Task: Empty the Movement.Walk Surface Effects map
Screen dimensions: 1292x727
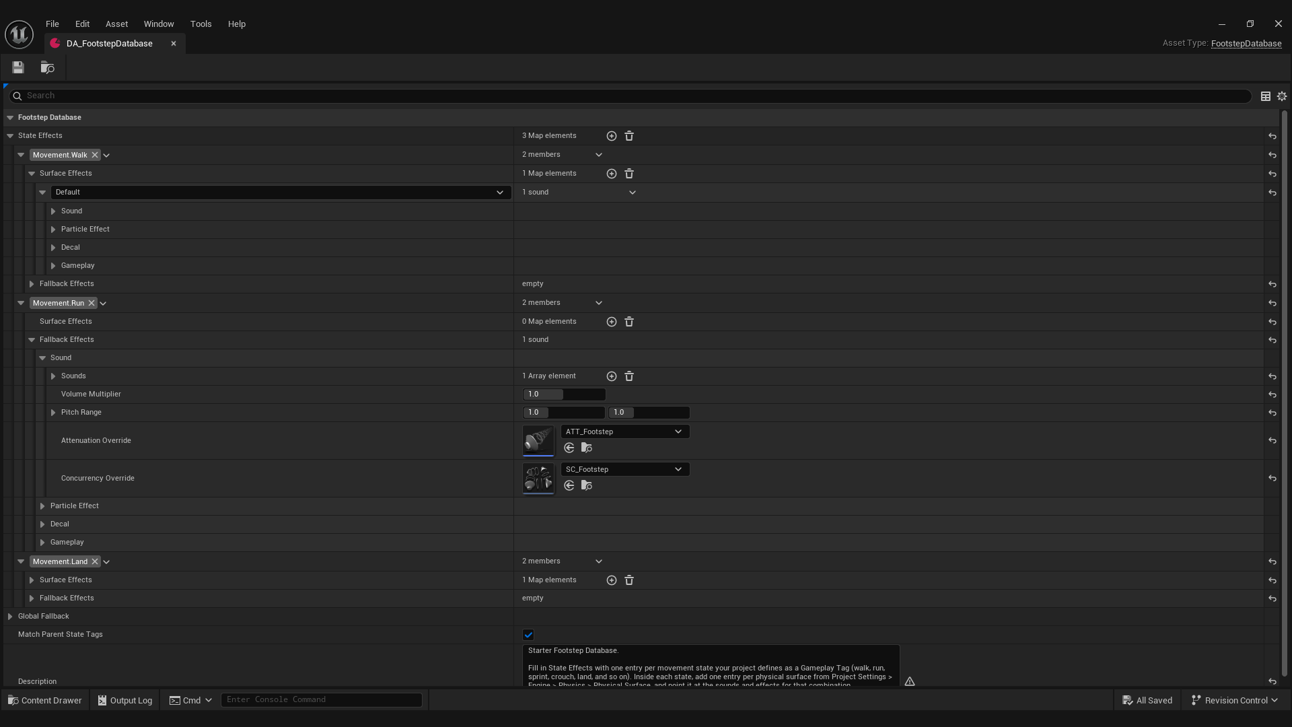Action: coord(629,174)
